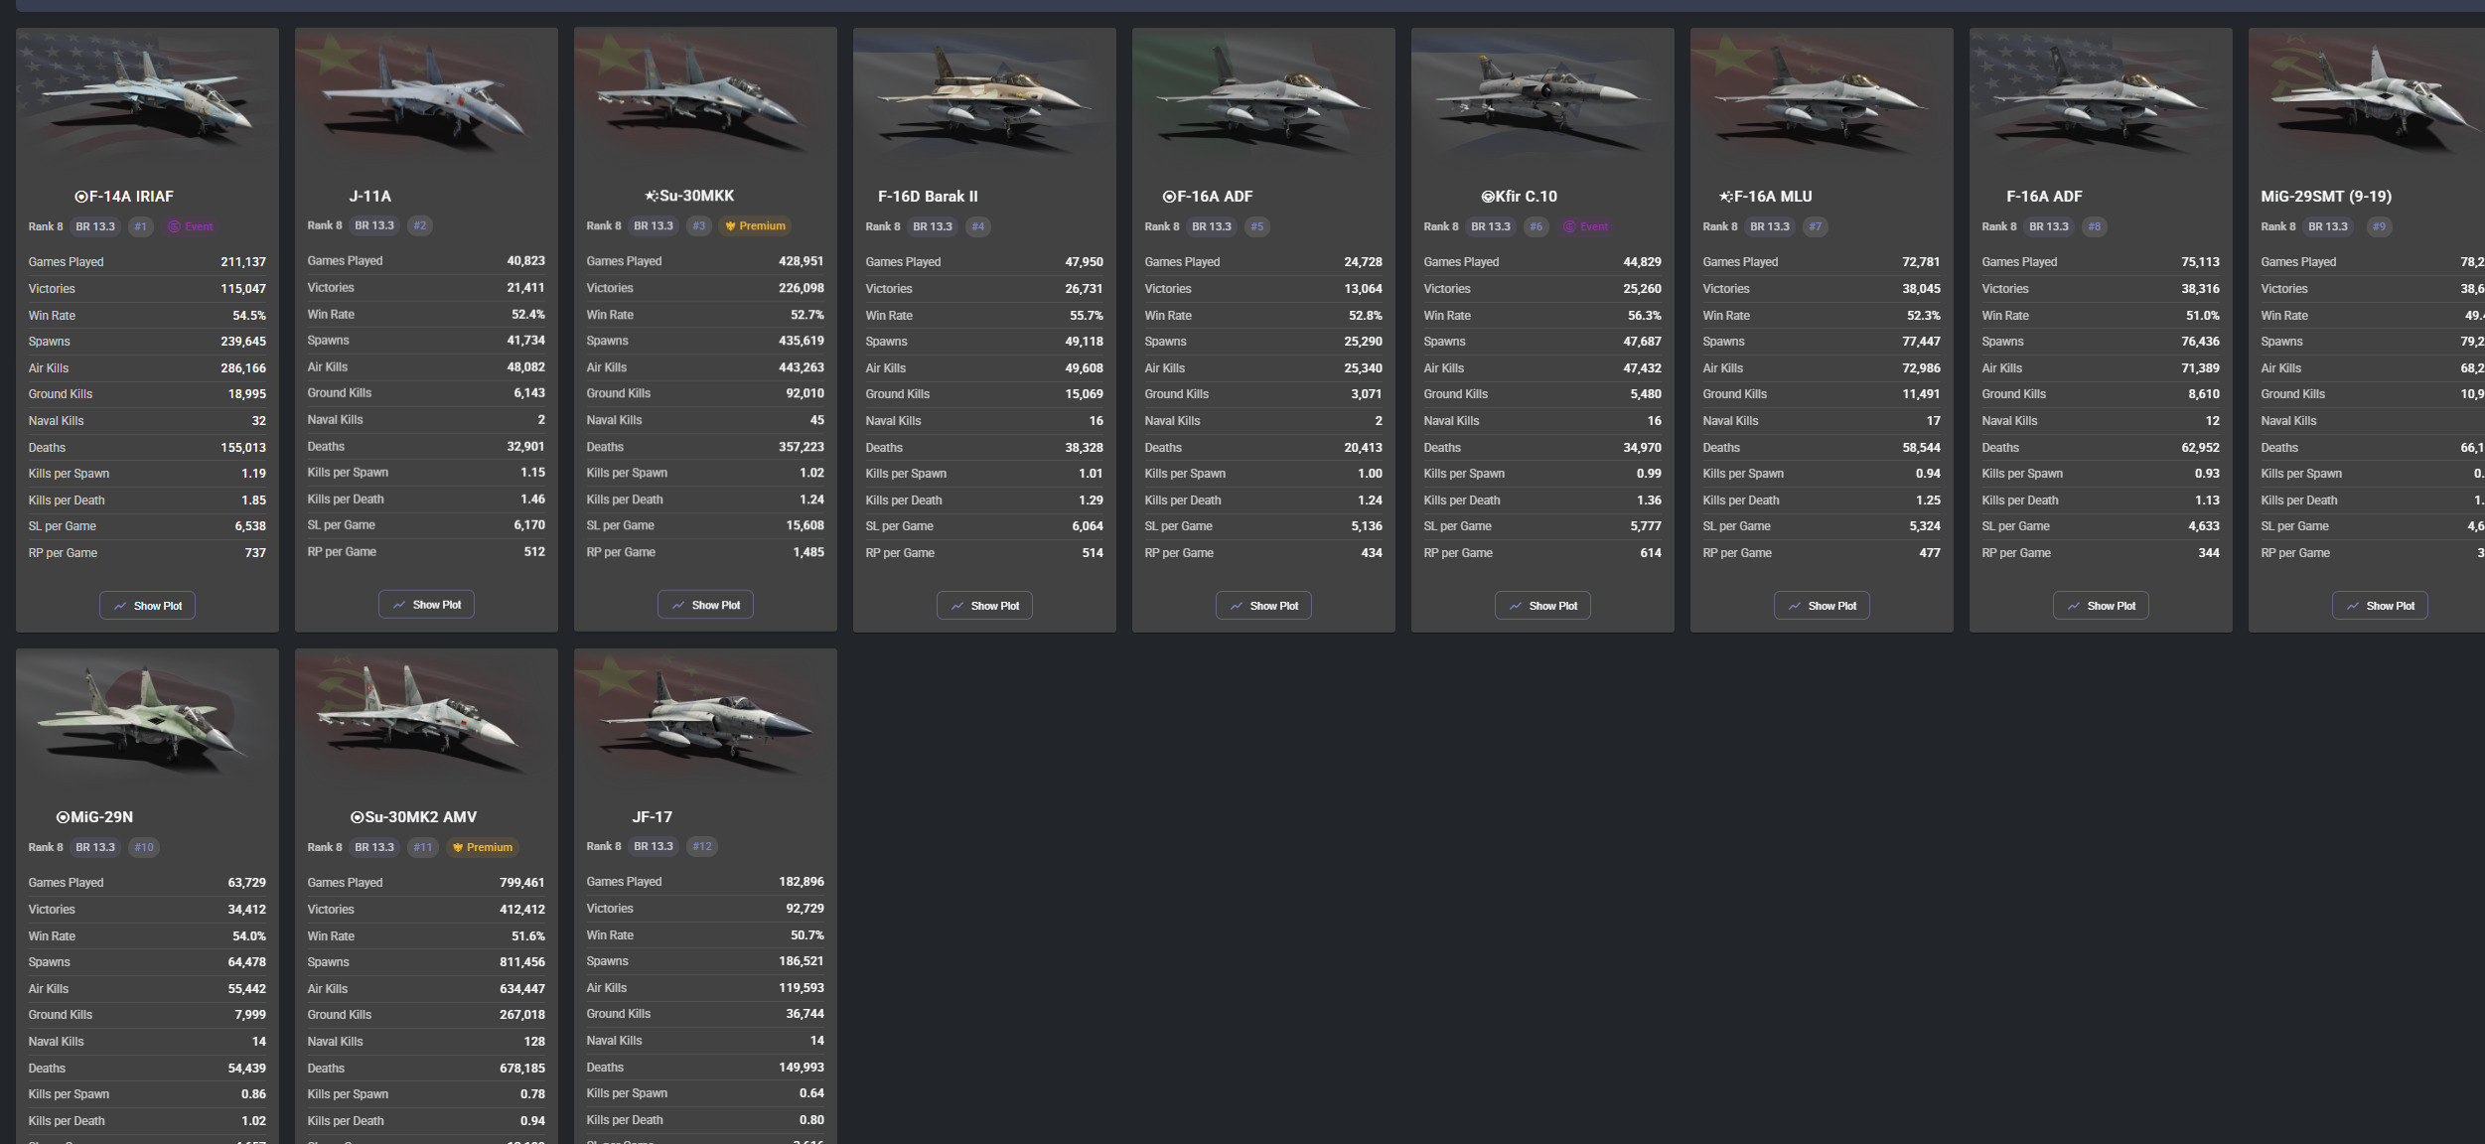
Task: Show the plot for the Kfir C.10
Action: click(1542, 606)
